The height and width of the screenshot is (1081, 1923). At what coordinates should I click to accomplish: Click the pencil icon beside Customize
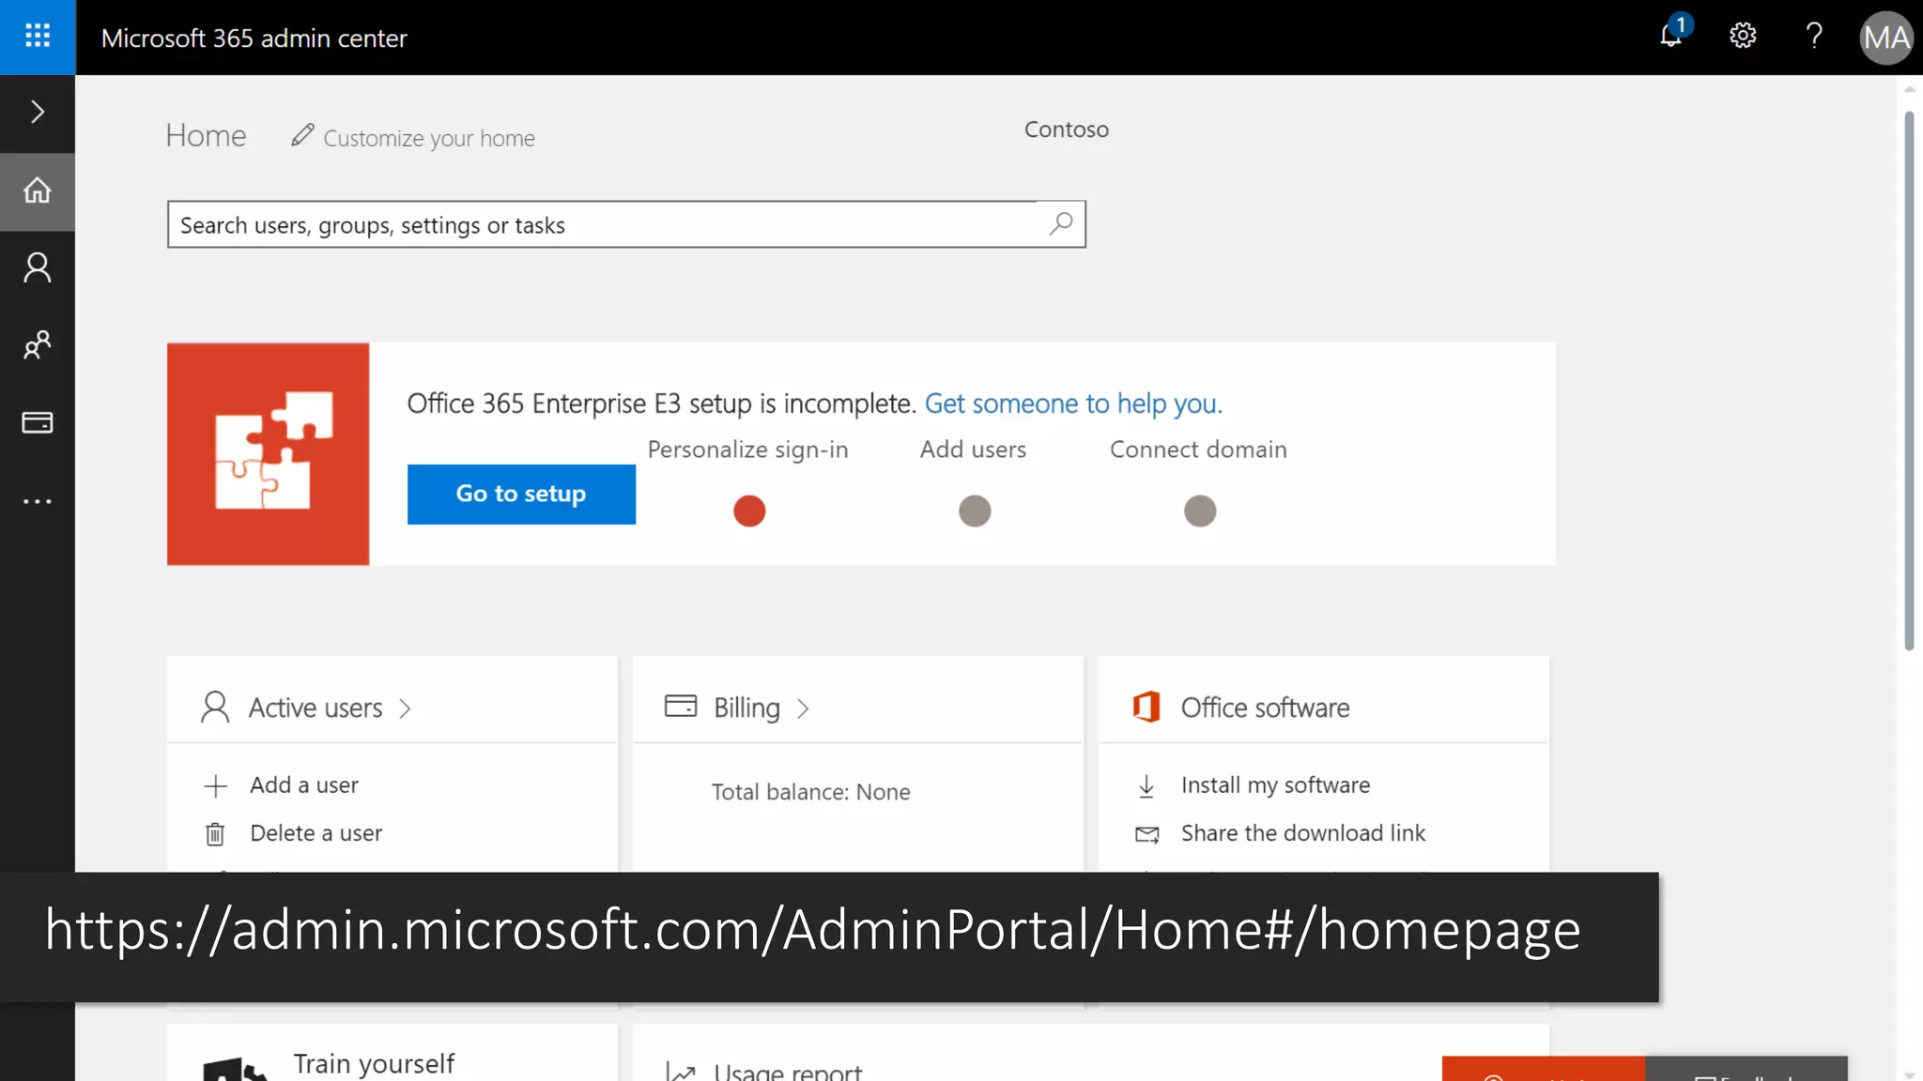pos(302,135)
